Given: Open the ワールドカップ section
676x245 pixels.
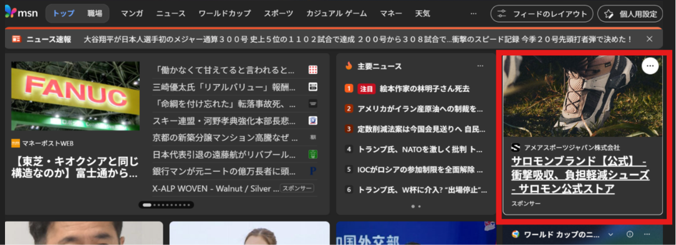Looking at the screenshot, I should point(224,13).
